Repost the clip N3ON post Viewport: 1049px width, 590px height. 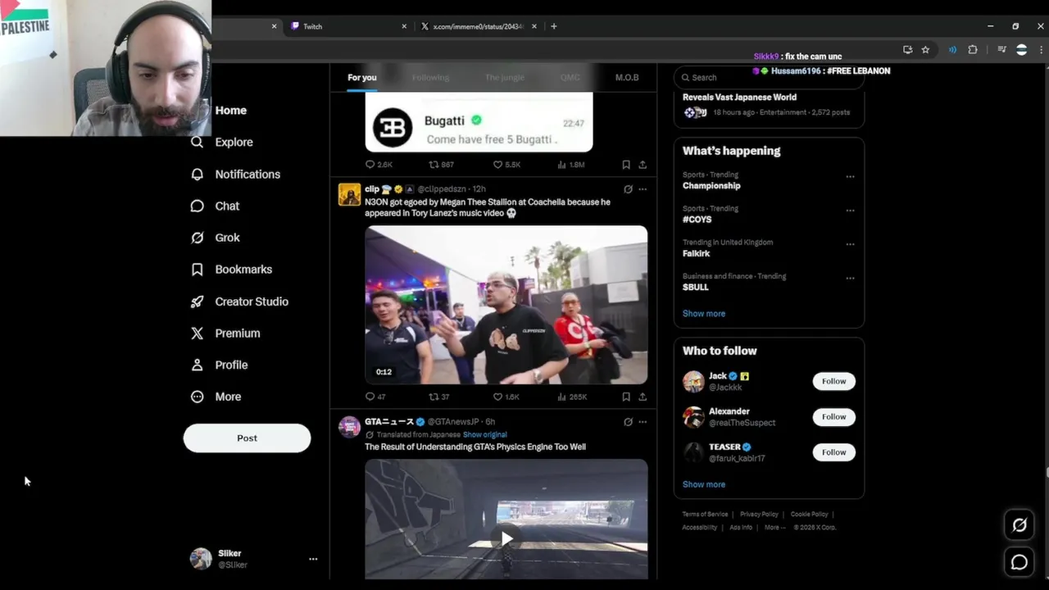439,397
